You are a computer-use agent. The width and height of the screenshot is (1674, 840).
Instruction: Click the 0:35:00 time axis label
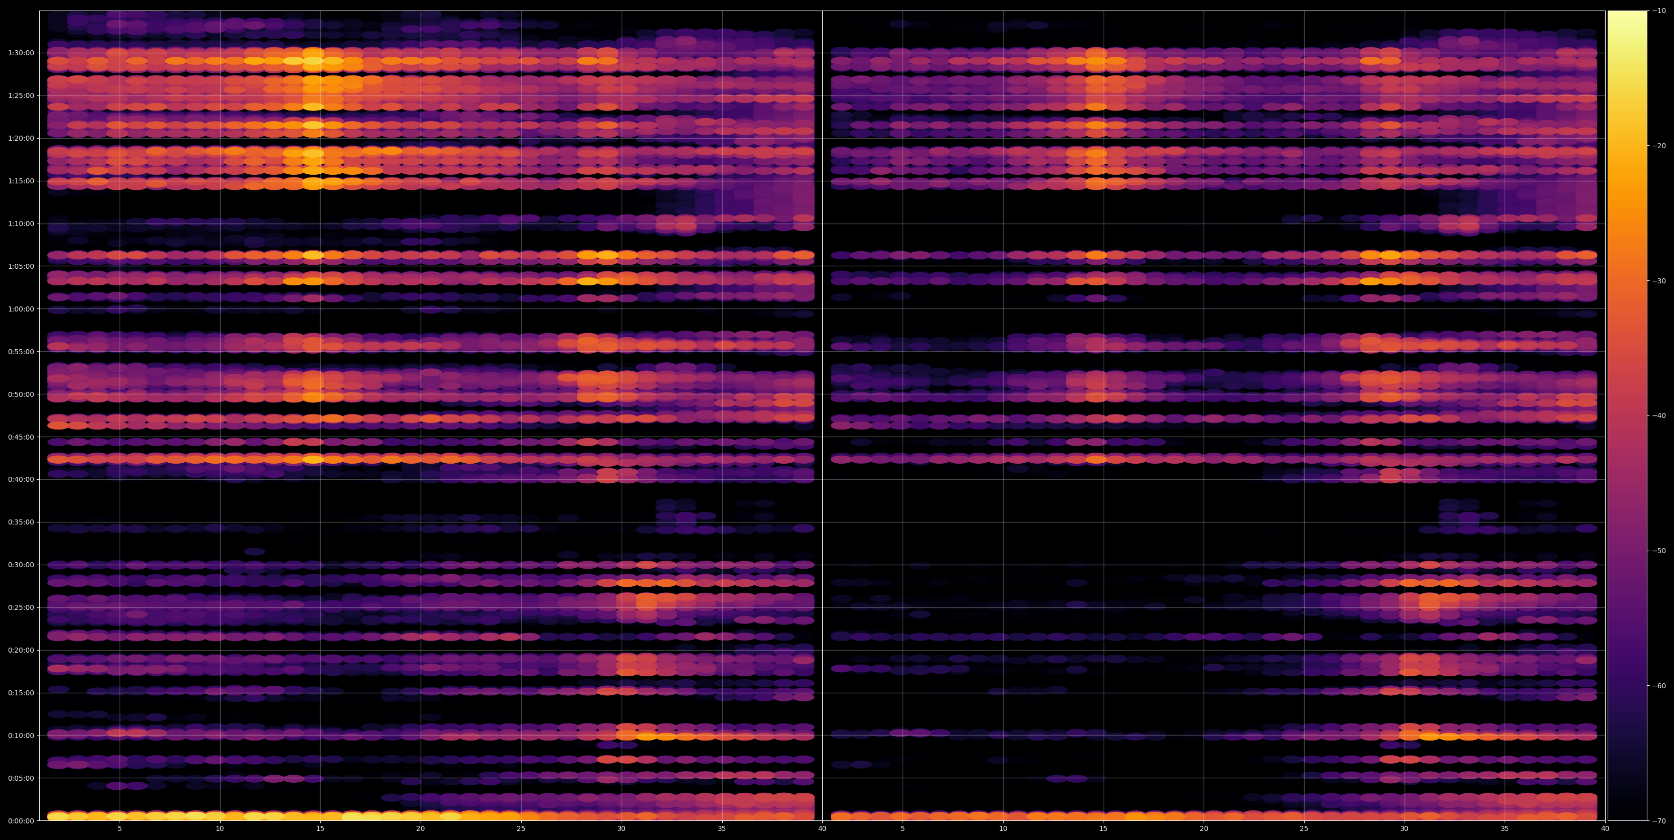point(22,522)
